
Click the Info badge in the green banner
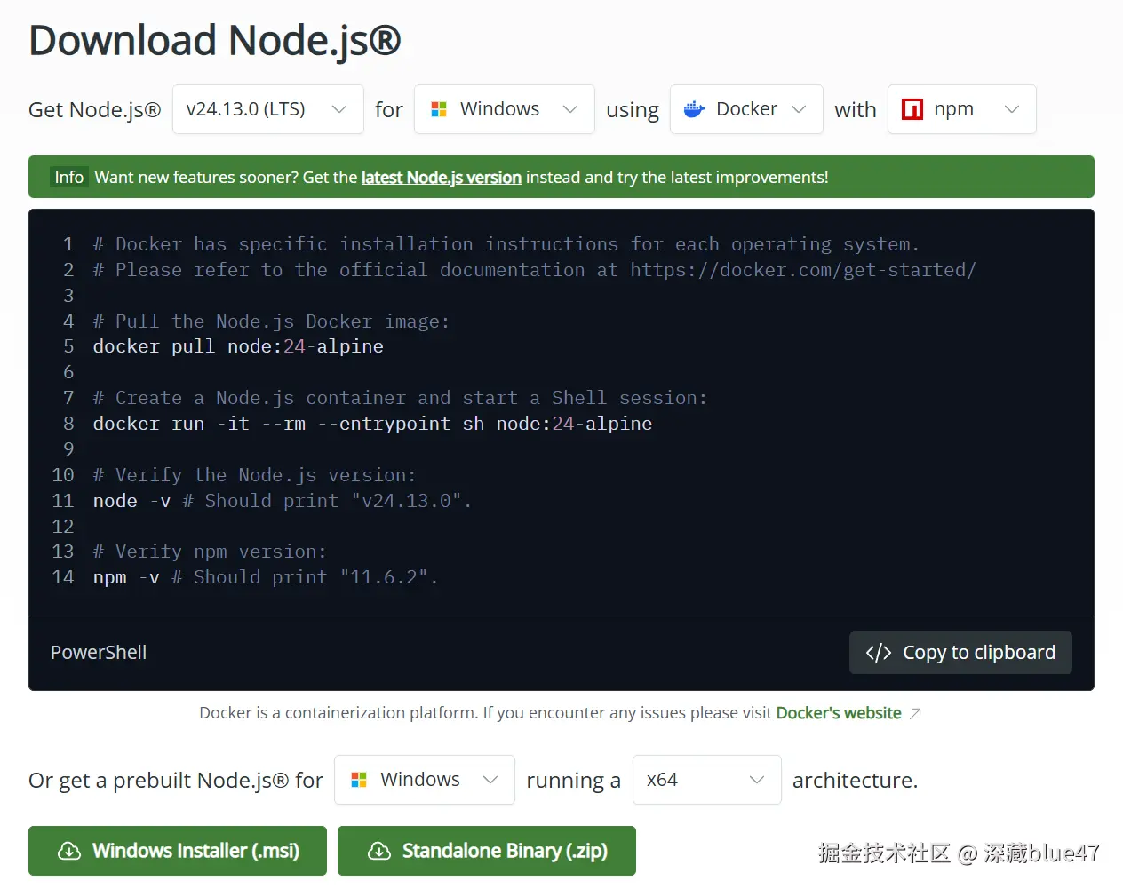coord(68,176)
